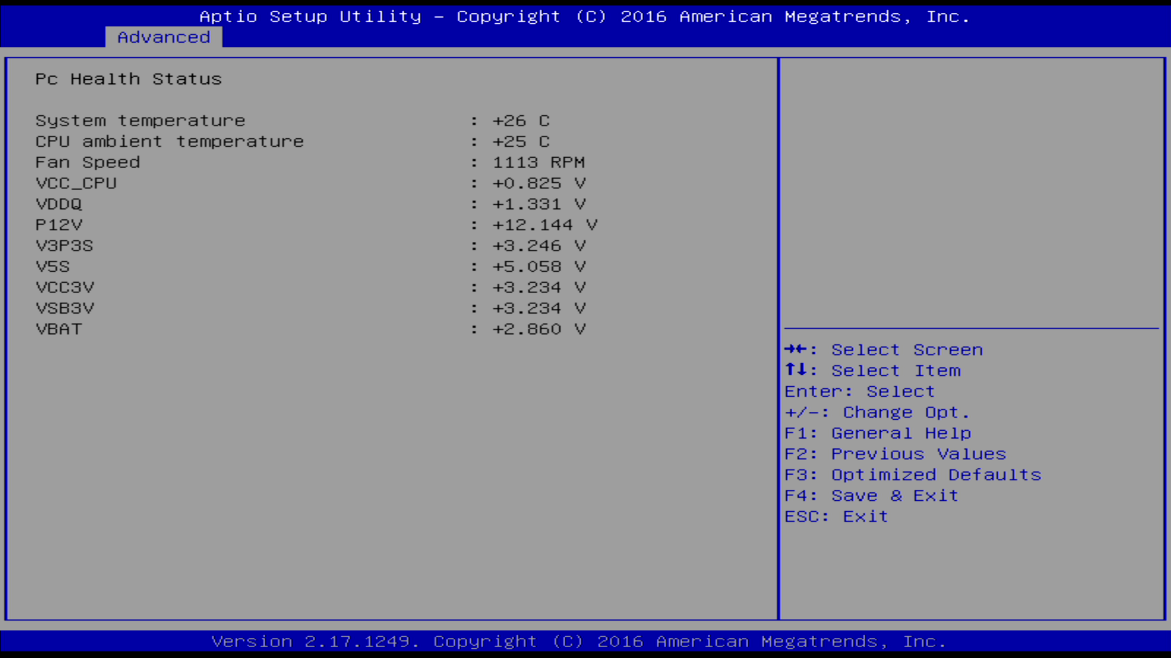Click the VDDQ voltage label

click(x=59, y=204)
